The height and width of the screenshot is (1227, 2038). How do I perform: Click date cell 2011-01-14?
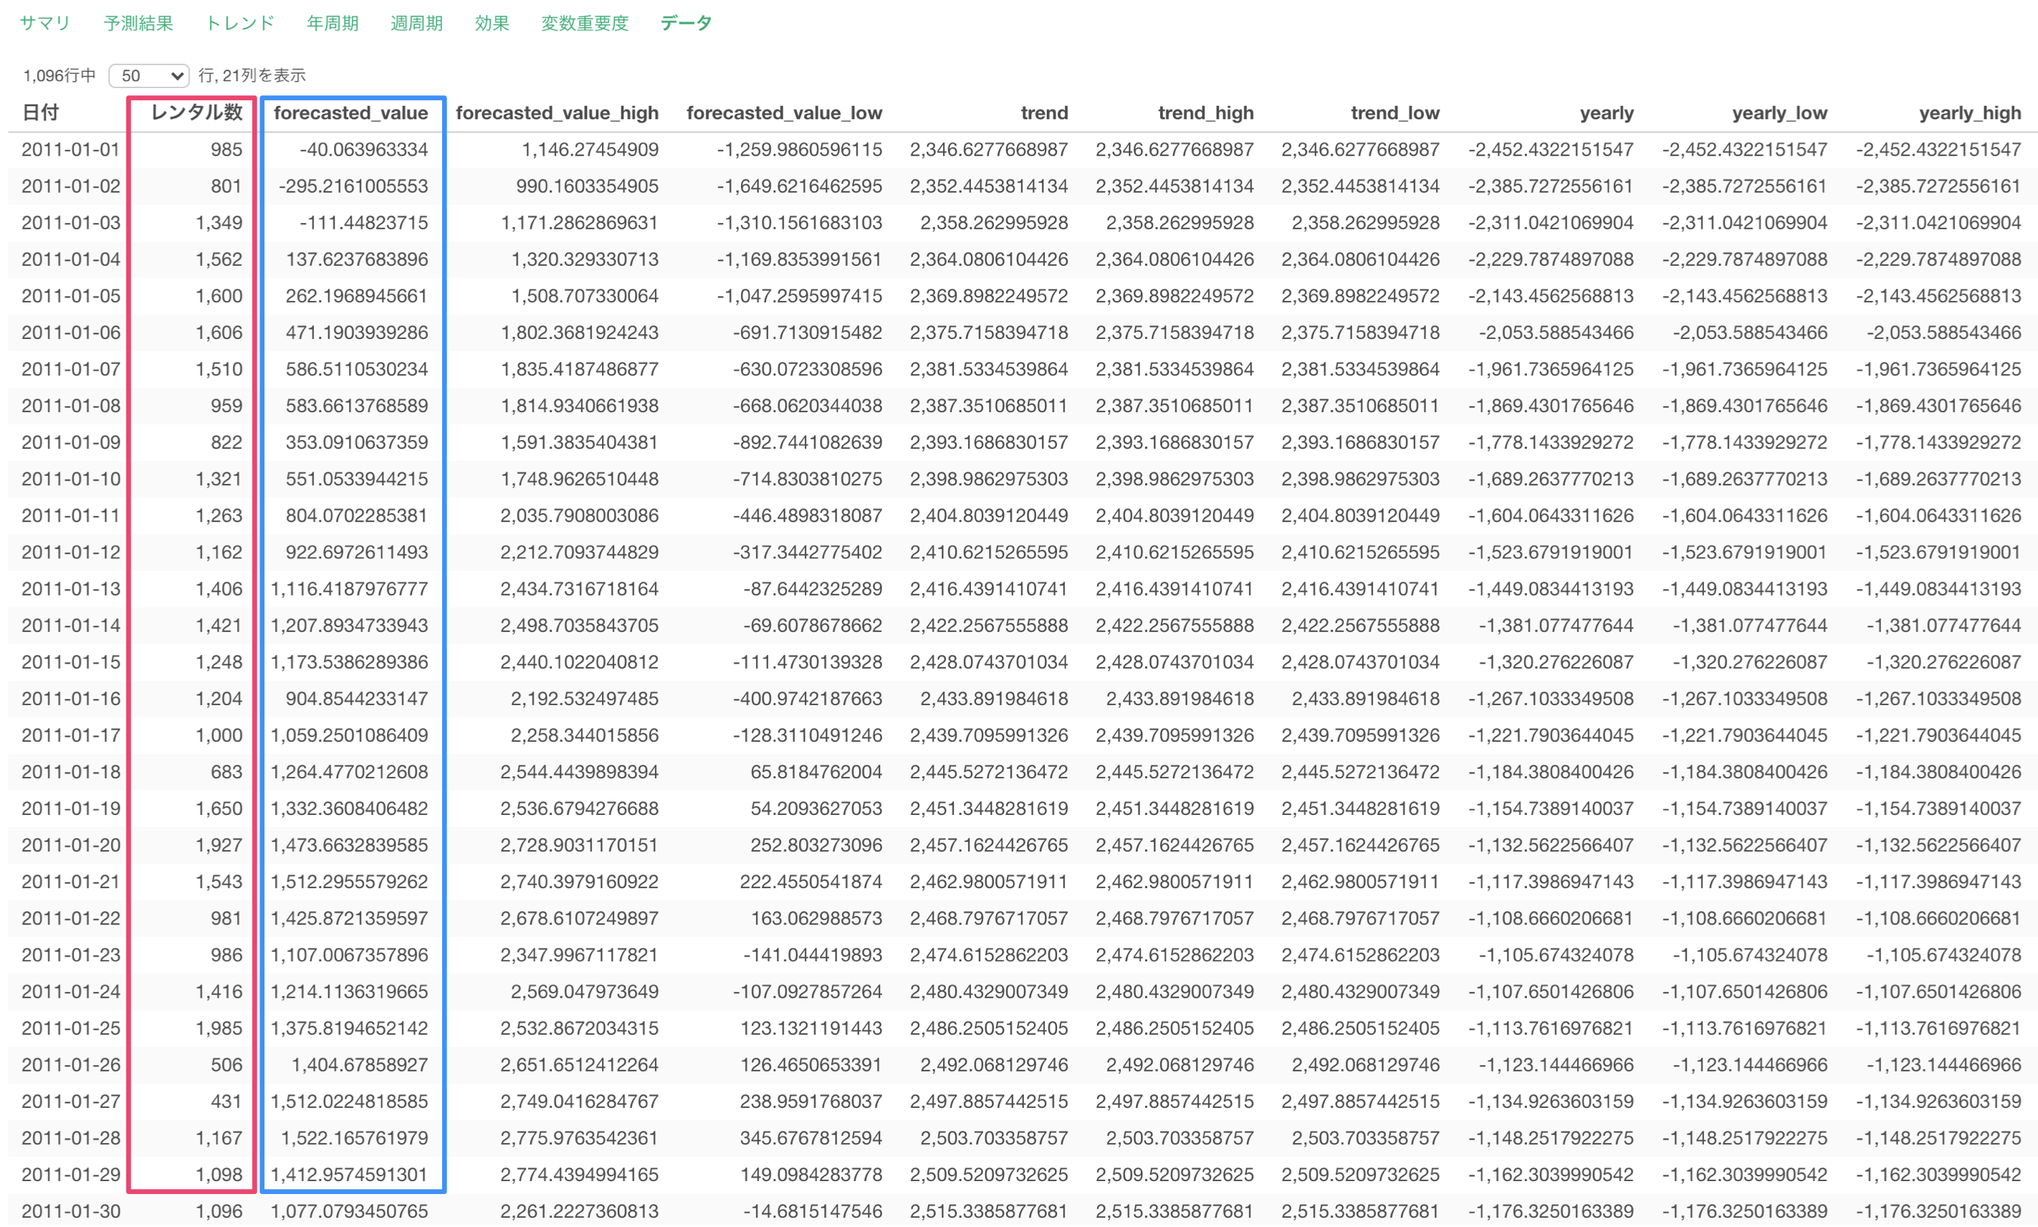71,625
